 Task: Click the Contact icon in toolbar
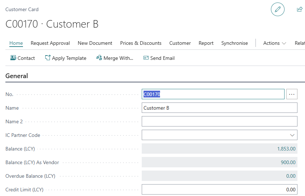[13, 58]
